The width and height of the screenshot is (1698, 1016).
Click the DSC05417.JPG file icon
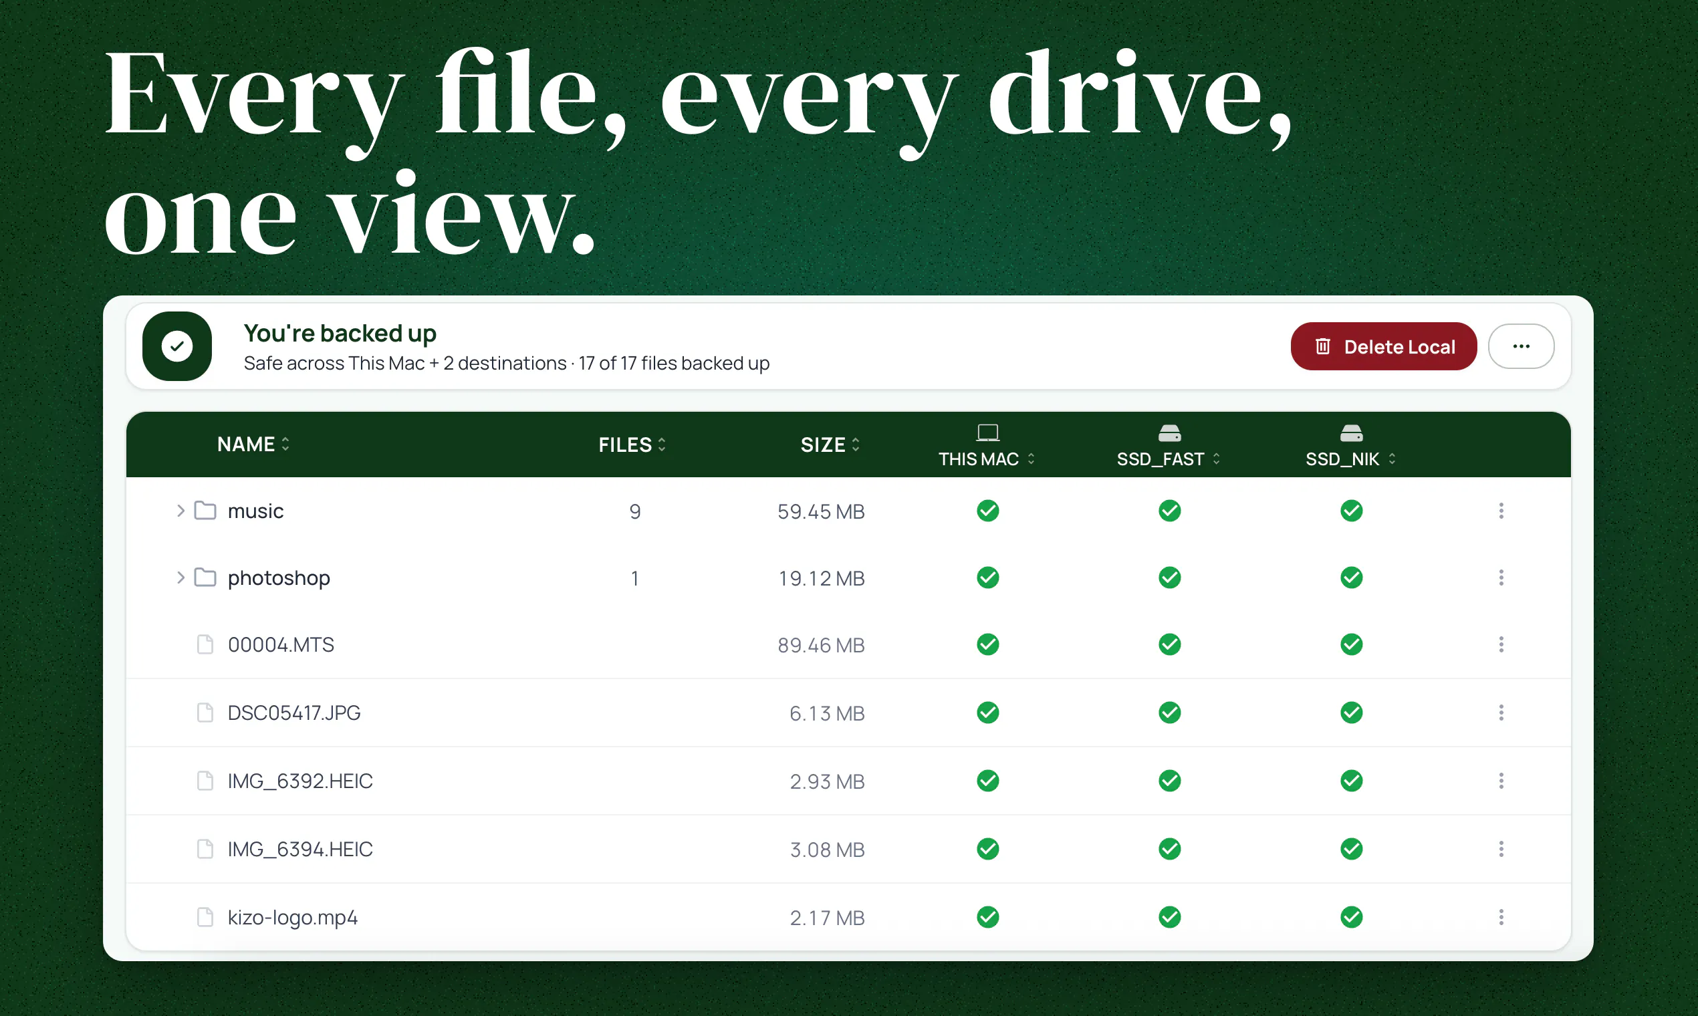(x=205, y=713)
